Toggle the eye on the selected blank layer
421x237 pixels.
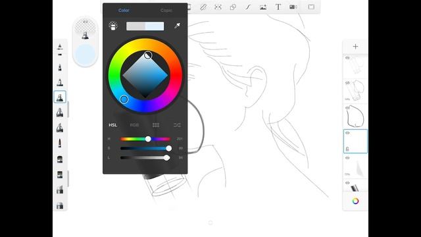pos(347,133)
